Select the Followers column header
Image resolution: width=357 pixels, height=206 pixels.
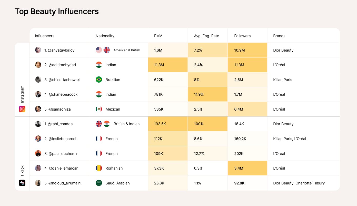(x=242, y=36)
